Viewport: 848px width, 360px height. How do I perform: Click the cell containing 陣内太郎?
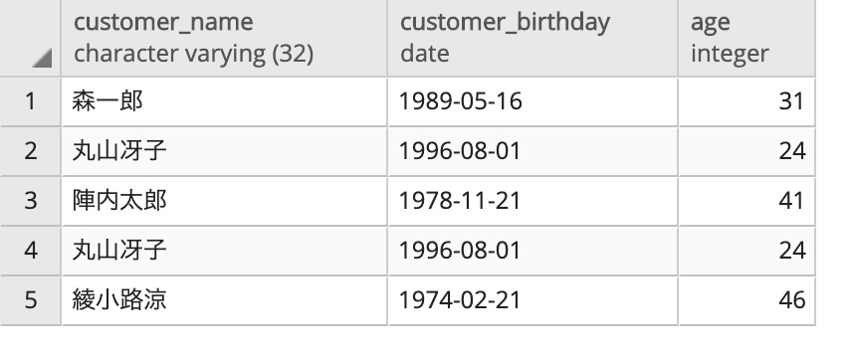[x=224, y=201]
